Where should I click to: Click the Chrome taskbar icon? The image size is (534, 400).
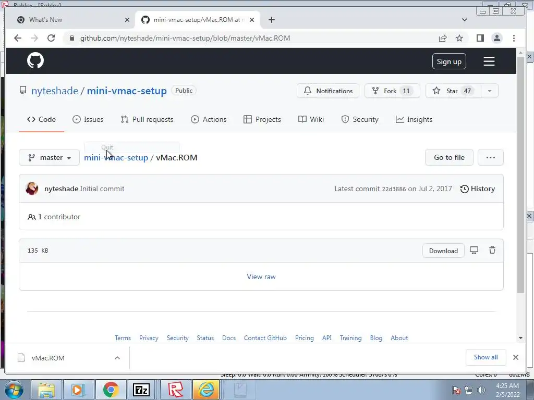tap(111, 390)
